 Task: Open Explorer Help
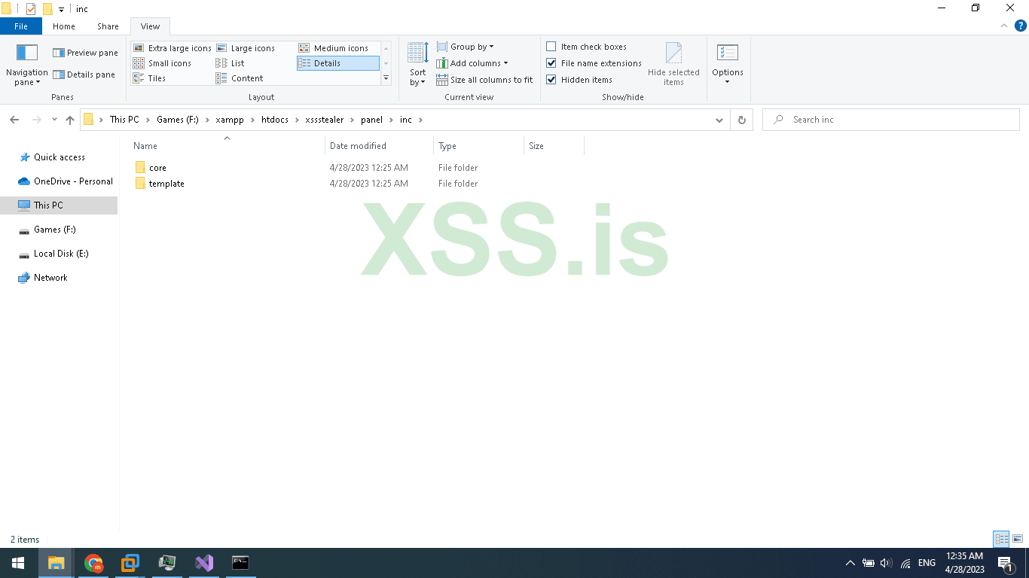tap(1021, 26)
